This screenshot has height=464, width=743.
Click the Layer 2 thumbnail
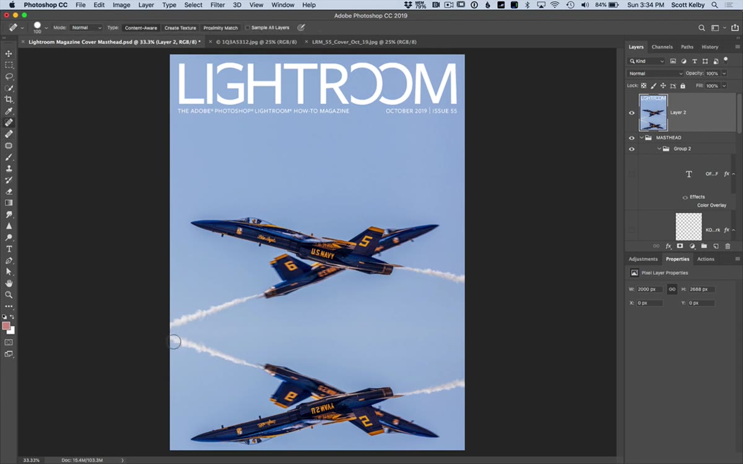click(653, 113)
